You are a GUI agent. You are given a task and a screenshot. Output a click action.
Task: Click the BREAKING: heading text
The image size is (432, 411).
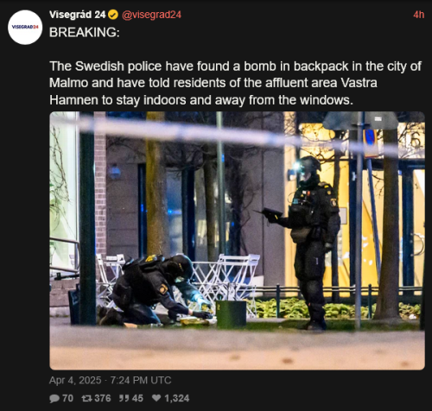tap(85, 32)
